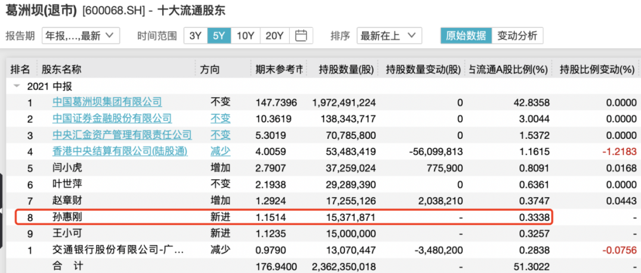
Task: Sort by 持股比例变动(%) column header
Action: point(596,69)
